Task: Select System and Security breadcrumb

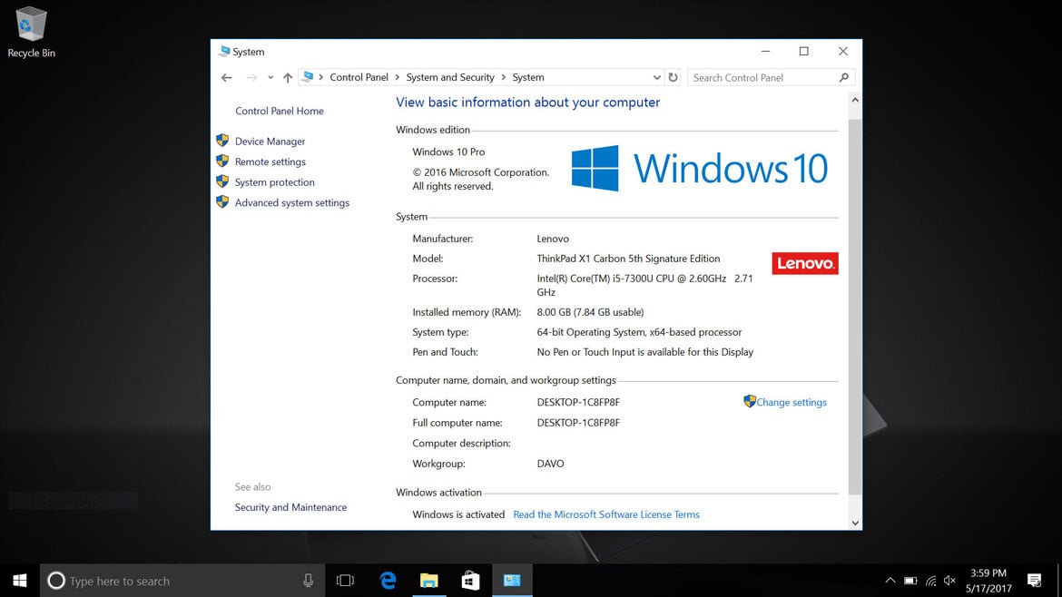Action: (450, 77)
